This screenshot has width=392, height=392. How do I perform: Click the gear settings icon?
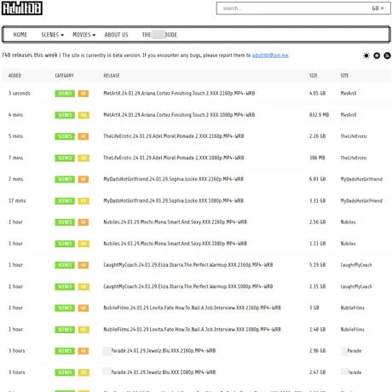(x=377, y=55)
